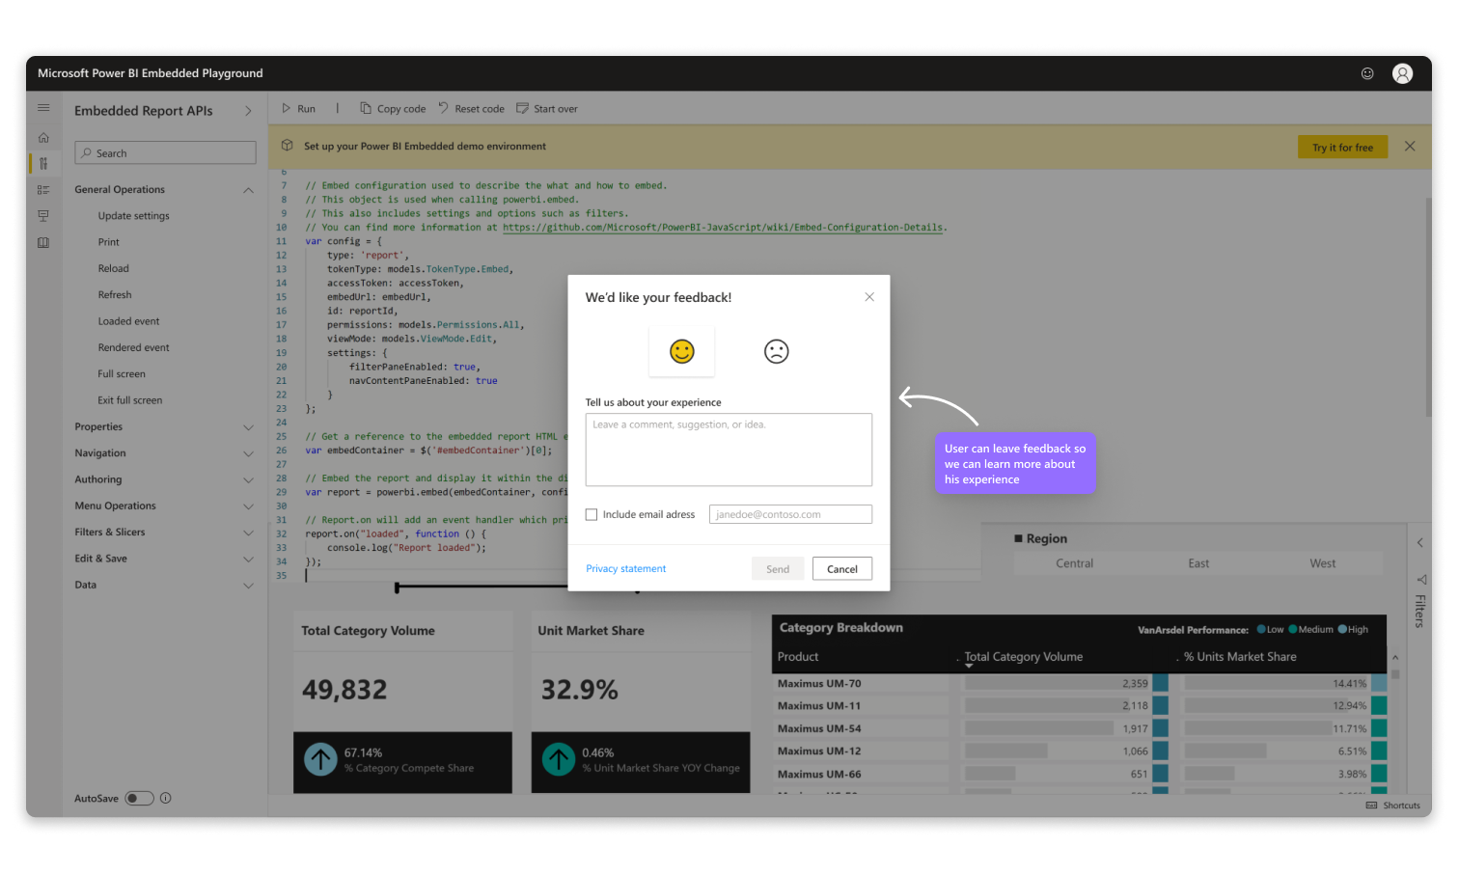Click % Units Market Share column header
Image resolution: width=1459 pixels, height=874 pixels.
click(1240, 657)
